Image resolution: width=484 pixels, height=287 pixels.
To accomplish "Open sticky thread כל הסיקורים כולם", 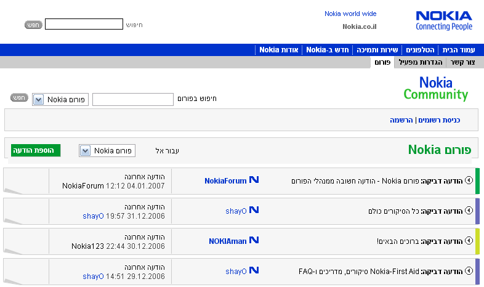I will coord(393,211).
